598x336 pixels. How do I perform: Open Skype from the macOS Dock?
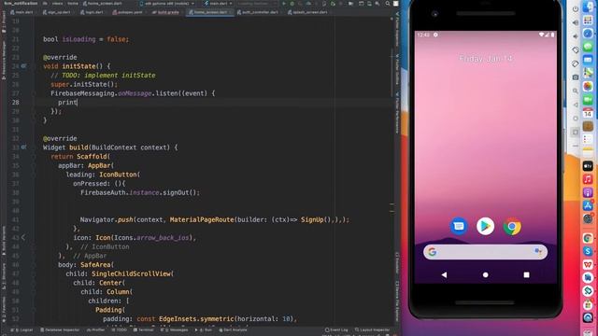tap(588, 251)
